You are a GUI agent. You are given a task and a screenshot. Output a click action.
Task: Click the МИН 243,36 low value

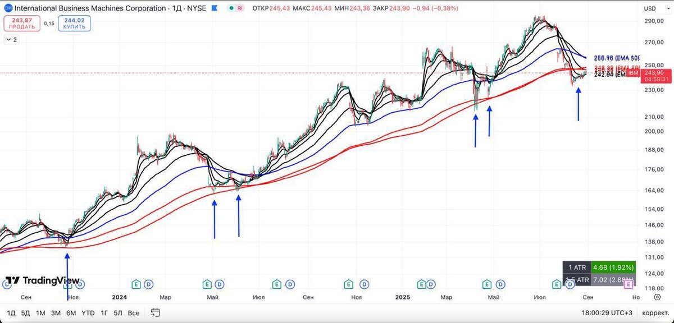pos(353,8)
